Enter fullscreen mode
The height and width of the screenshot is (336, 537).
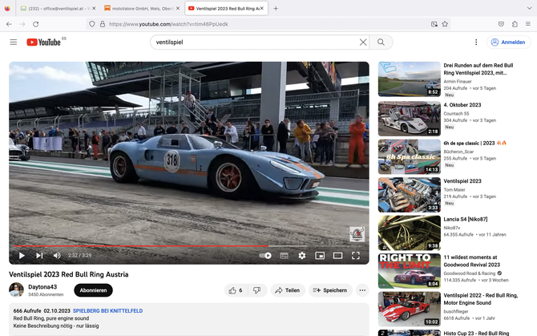[356, 256]
